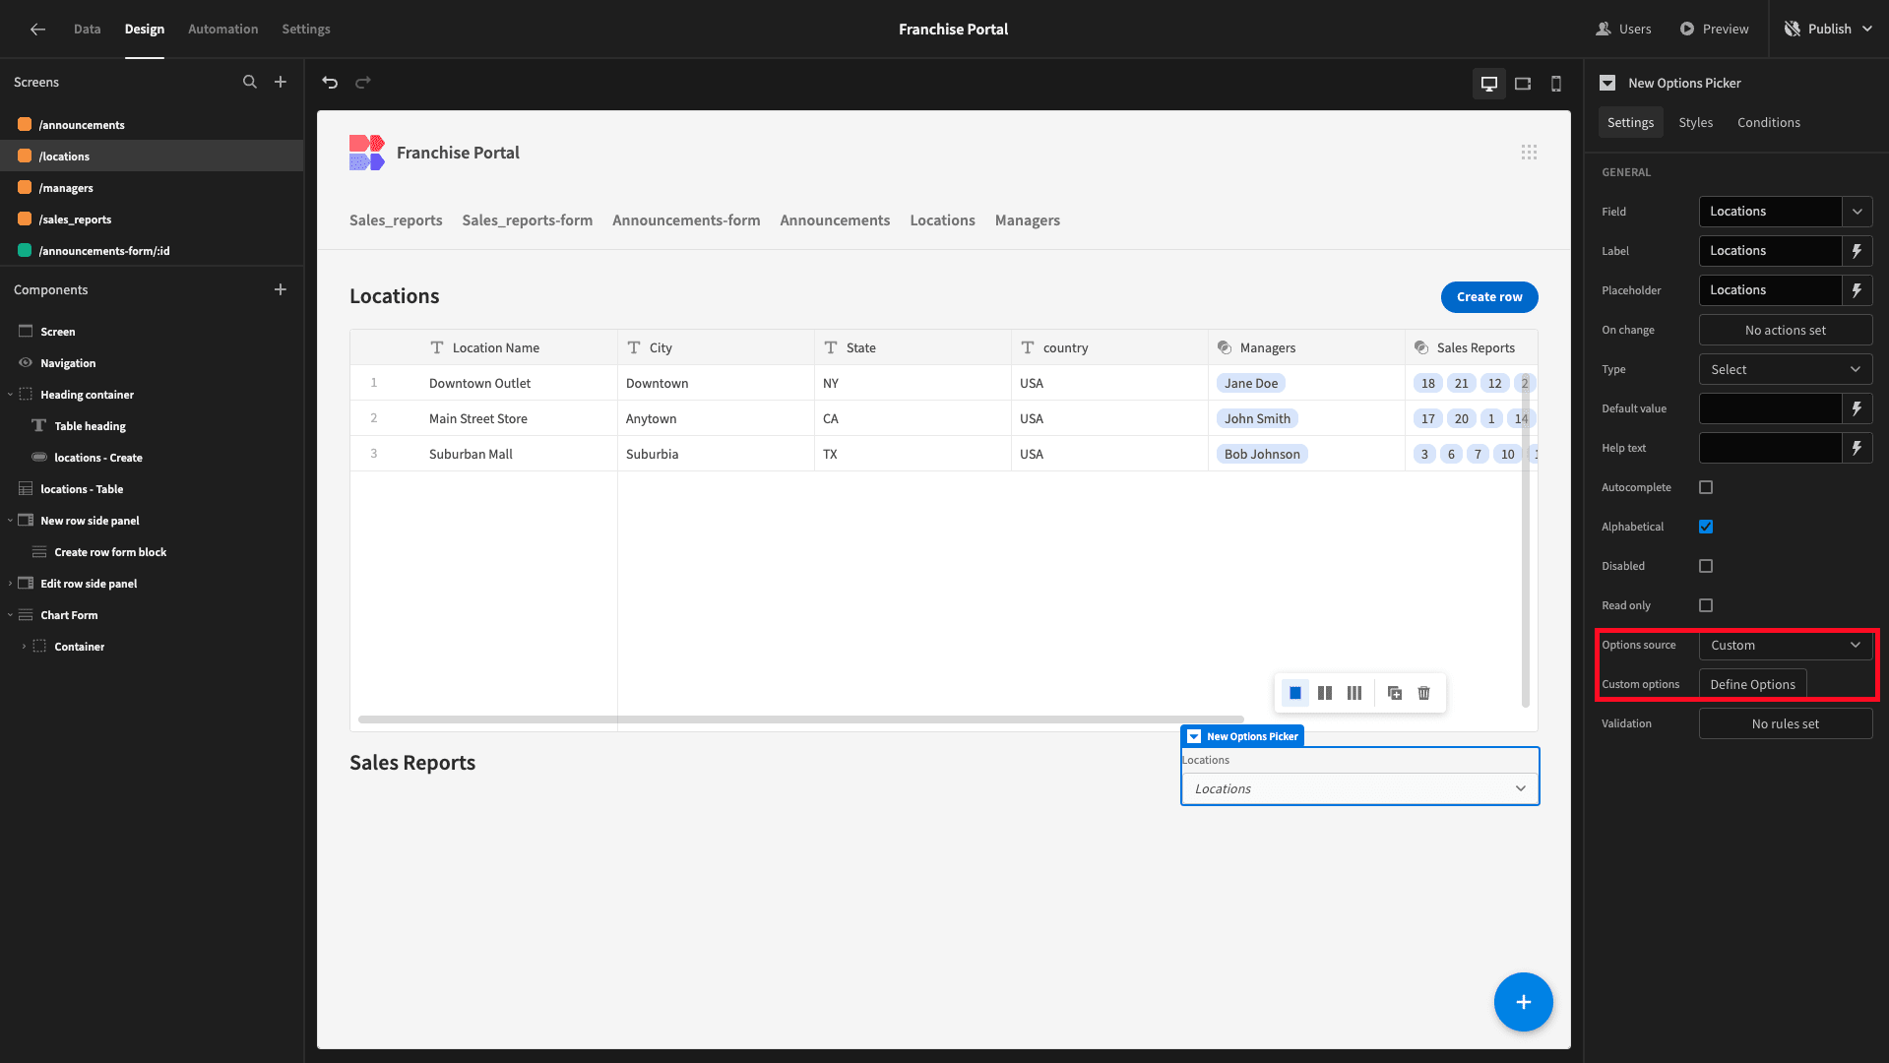
Task: Expand the Edit row side panel item
Action: click(11, 584)
